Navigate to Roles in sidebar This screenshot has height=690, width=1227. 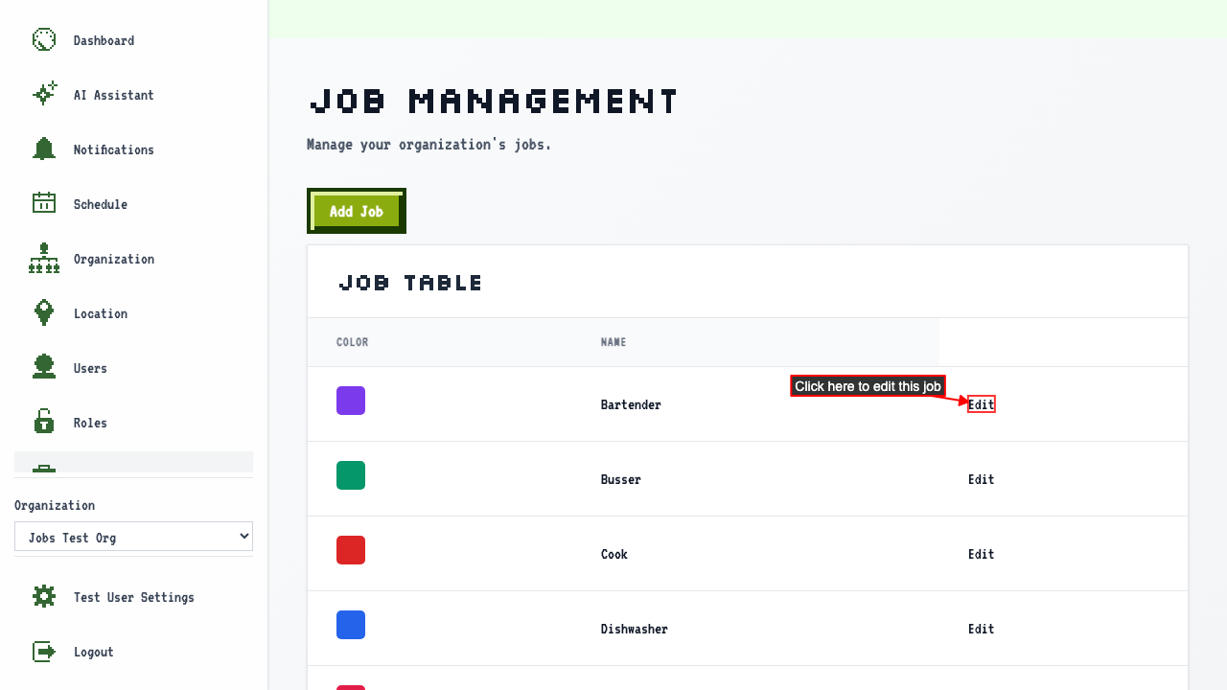pos(90,423)
